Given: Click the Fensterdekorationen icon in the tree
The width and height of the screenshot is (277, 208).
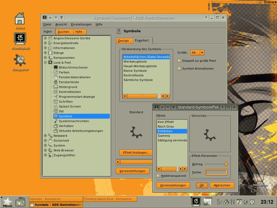Looking at the screenshot, I should coord(56,77).
